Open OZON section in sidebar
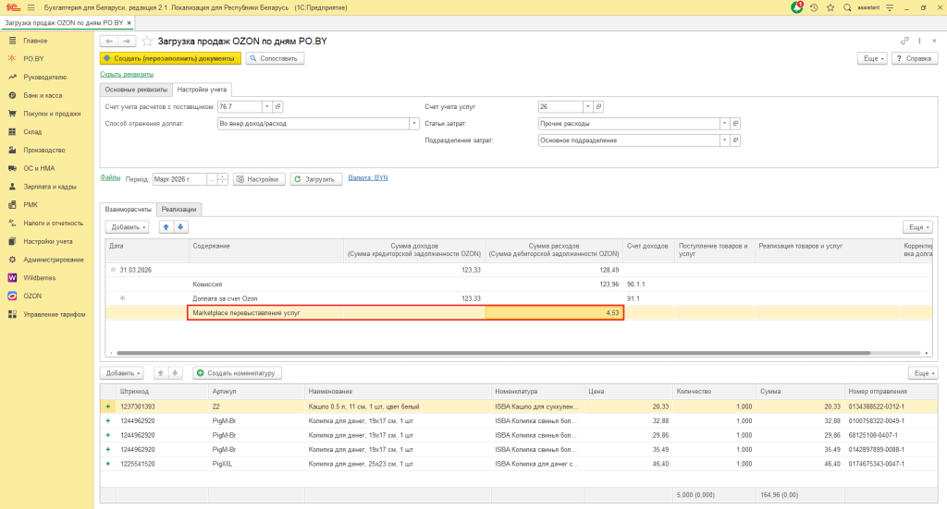This screenshot has height=509, width=947. [x=32, y=297]
